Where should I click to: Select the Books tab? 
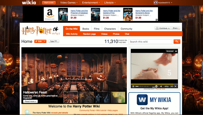(x=86, y=29)
